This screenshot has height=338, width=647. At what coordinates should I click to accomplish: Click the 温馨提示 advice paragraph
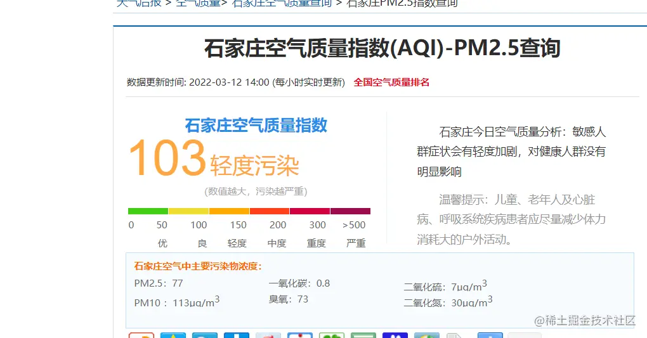pyautogui.click(x=511, y=219)
